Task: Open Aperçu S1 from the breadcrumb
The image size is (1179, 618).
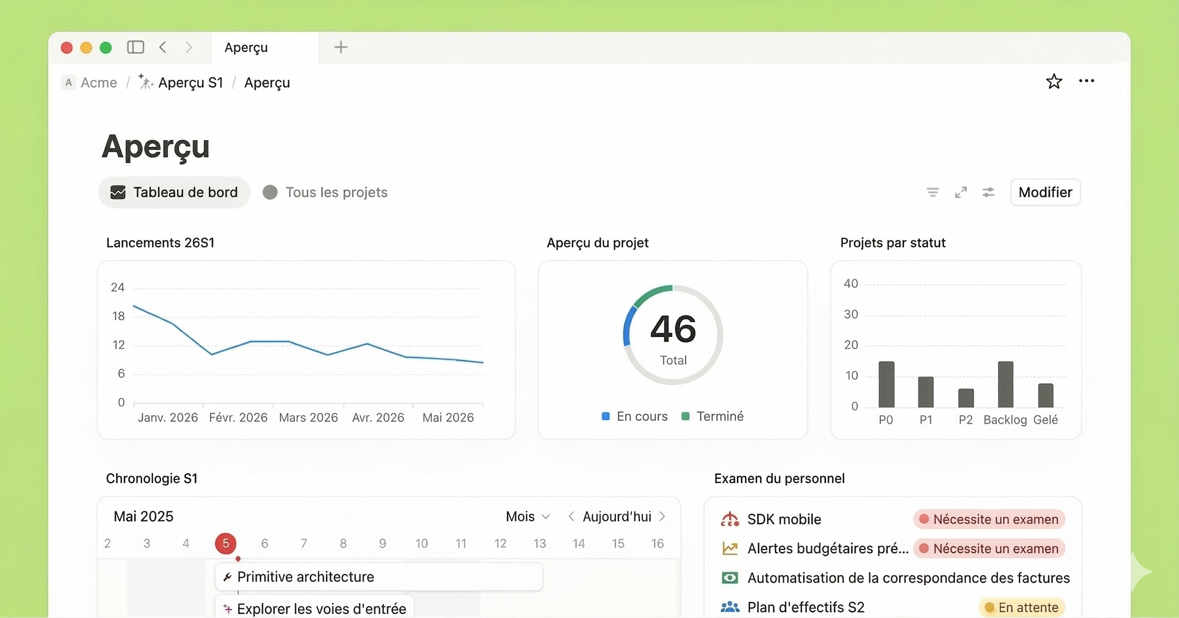Action: pyautogui.click(x=190, y=82)
